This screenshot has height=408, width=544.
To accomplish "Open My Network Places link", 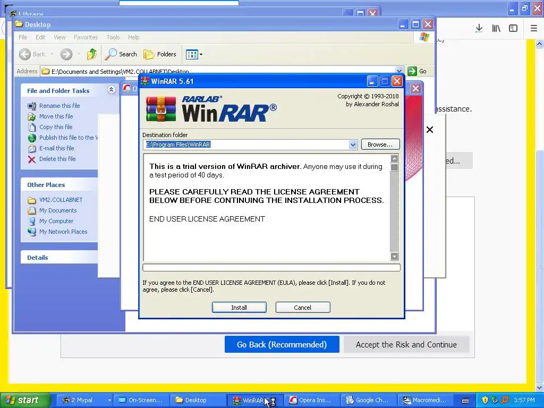I will (63, 232).
